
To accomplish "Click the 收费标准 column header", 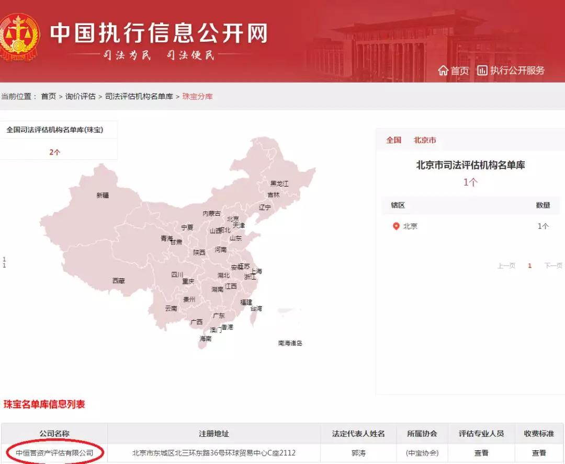I will [x=539, y=433].
